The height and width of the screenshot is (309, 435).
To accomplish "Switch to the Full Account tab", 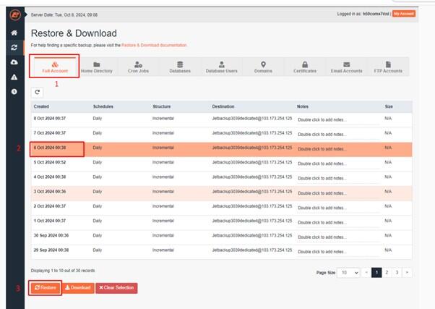I will tap(55, 67).
